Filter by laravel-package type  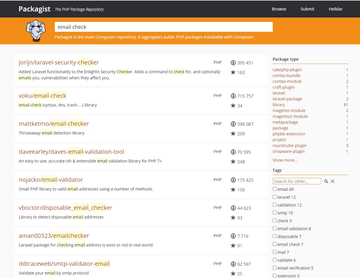(x=287, y=99)
